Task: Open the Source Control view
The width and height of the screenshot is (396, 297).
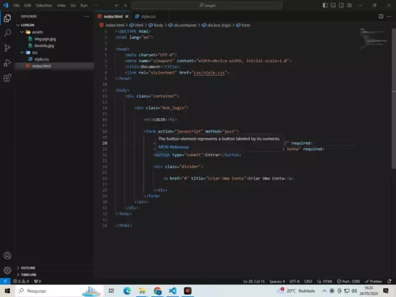Action: (7, 48)
